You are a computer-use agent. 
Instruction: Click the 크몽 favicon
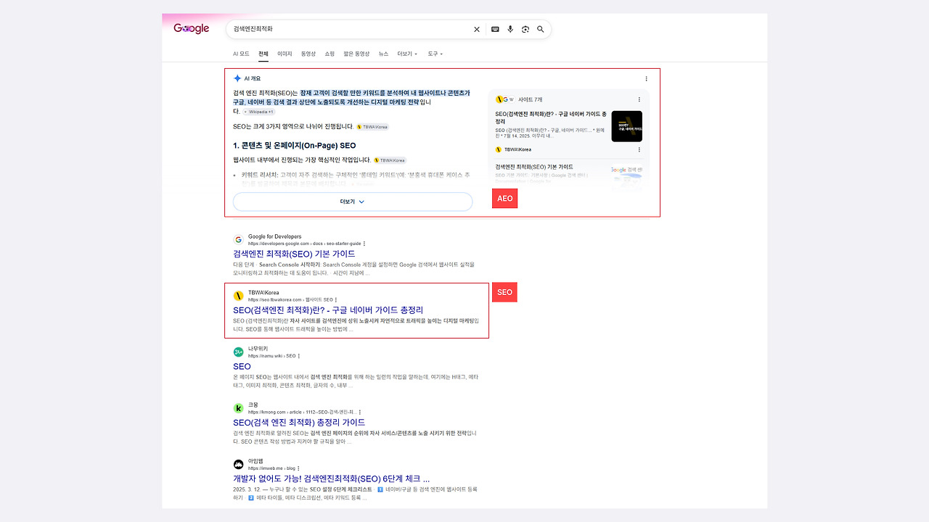click(x=239, y=408)
